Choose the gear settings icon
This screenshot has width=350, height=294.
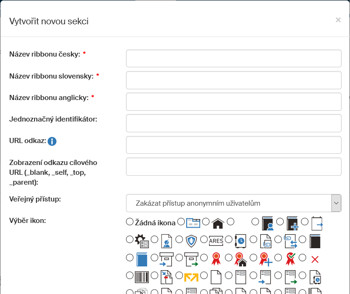tap(141, 241)
